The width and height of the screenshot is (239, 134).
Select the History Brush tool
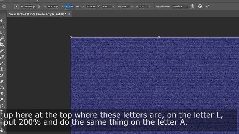pos(2,75)
